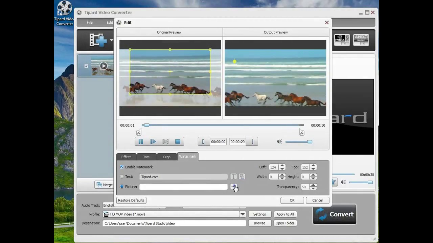The height and width of the screenshot is (243, 433).
Task: Set clip end with the right bracket button
Action: point(252,142)
